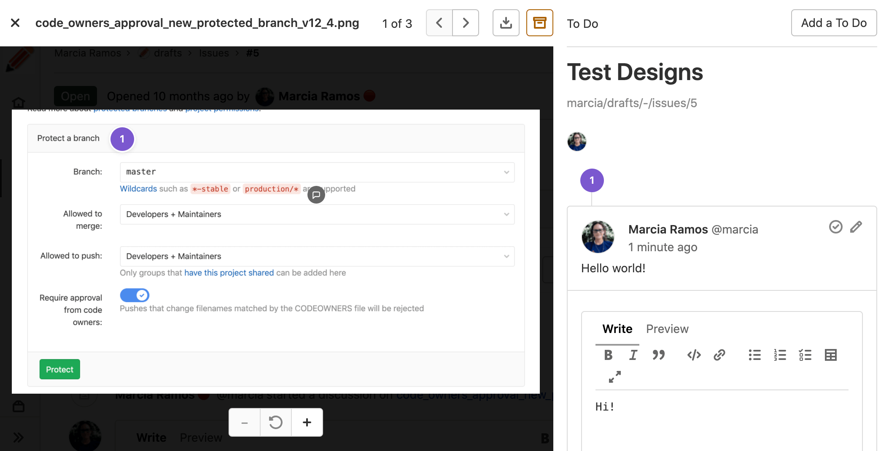
Task: Click the Add a To Do button
Action: [x=833, y=23]
